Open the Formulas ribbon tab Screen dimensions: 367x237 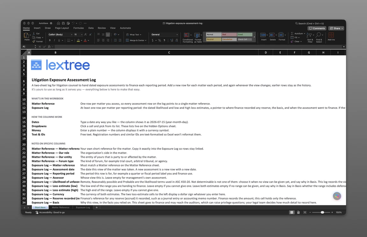[x=78, y=28]
